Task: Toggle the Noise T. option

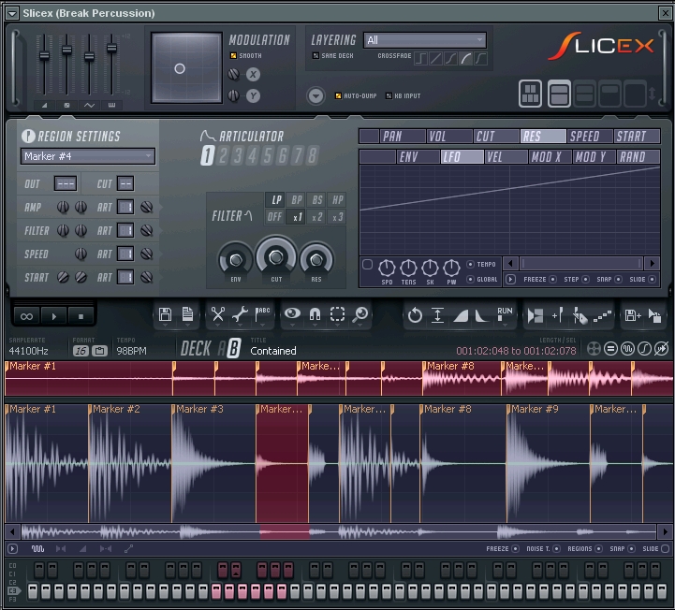Action: [556, 548]
